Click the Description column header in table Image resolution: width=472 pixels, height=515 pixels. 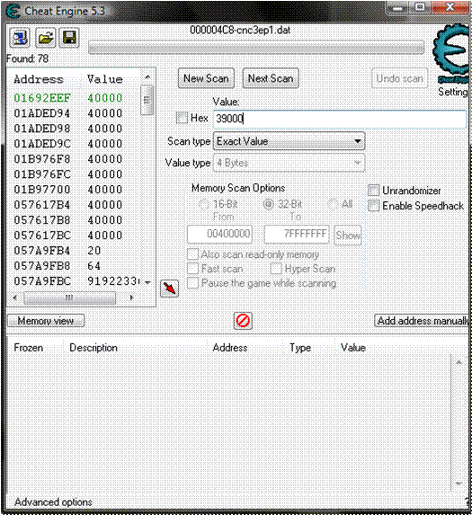pos(94,348)
